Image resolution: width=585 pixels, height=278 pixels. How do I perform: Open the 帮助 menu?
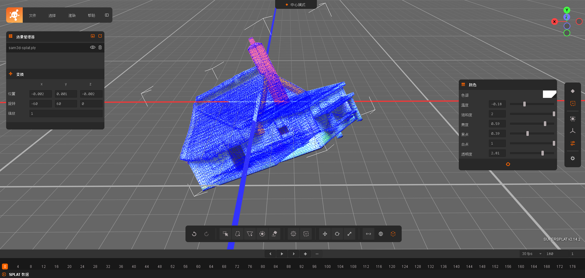pos(92,15)
